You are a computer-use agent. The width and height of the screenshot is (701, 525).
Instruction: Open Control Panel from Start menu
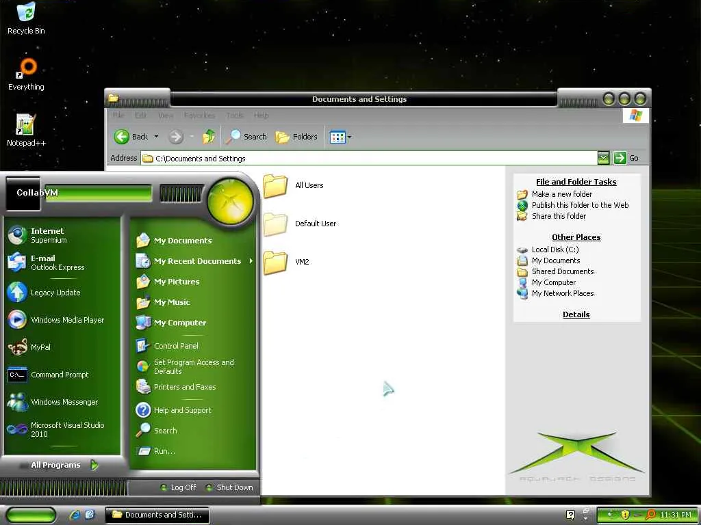click(x=193, y=346)
